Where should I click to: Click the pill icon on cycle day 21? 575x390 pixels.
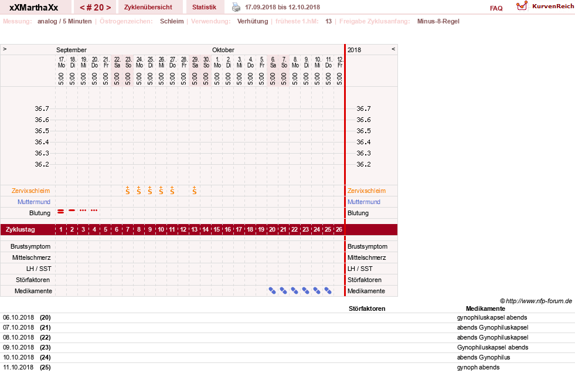pyautogui.click(x=284, y=291)
